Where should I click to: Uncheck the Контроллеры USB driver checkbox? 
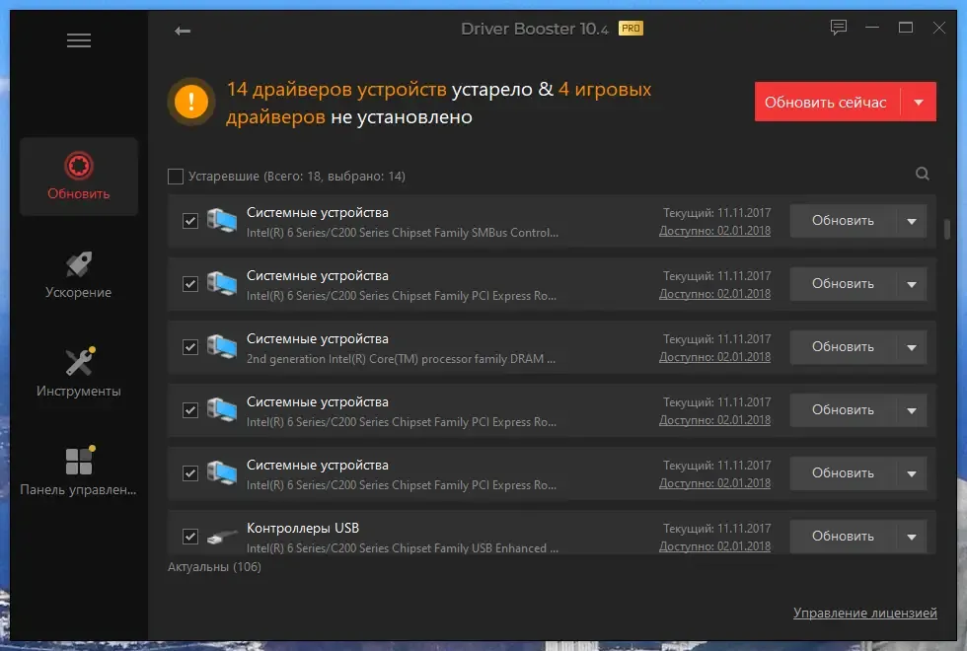pos(190,537)
